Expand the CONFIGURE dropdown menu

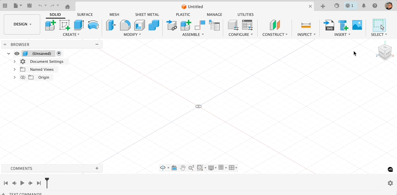pyautogui.click(x=241, y=34)
